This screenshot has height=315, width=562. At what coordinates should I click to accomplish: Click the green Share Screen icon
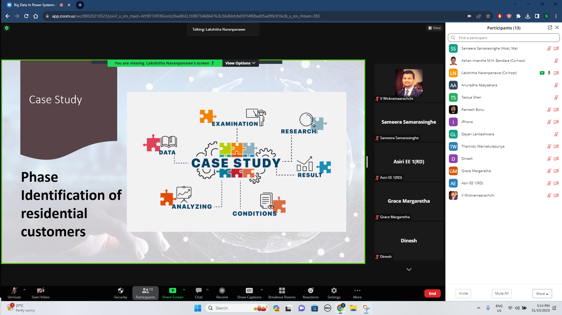(x=173, y=290)
